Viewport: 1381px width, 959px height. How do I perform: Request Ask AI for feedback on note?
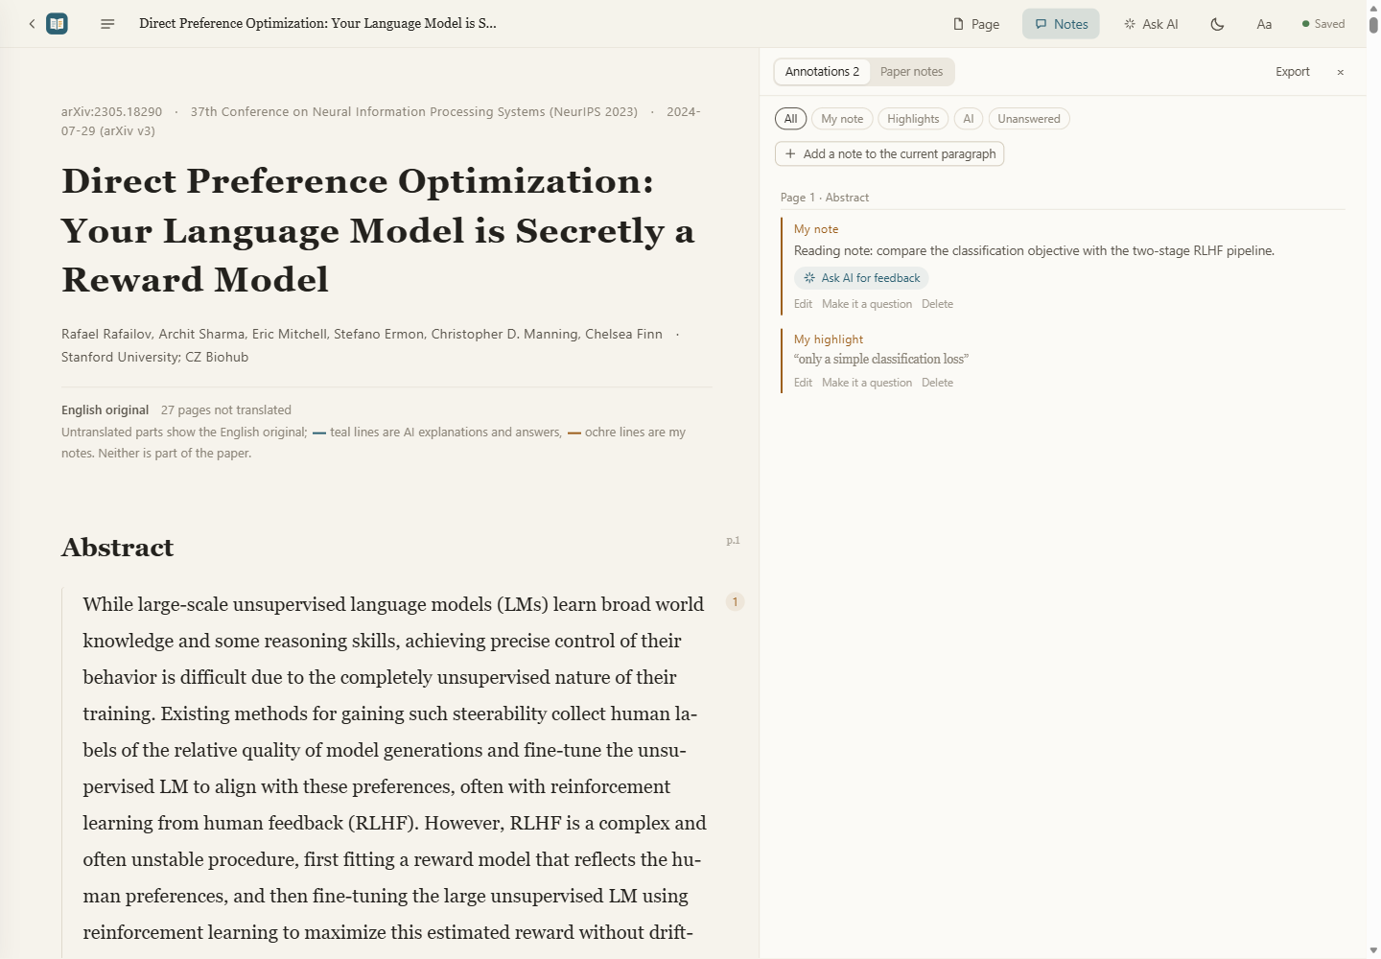click(861, 278)
